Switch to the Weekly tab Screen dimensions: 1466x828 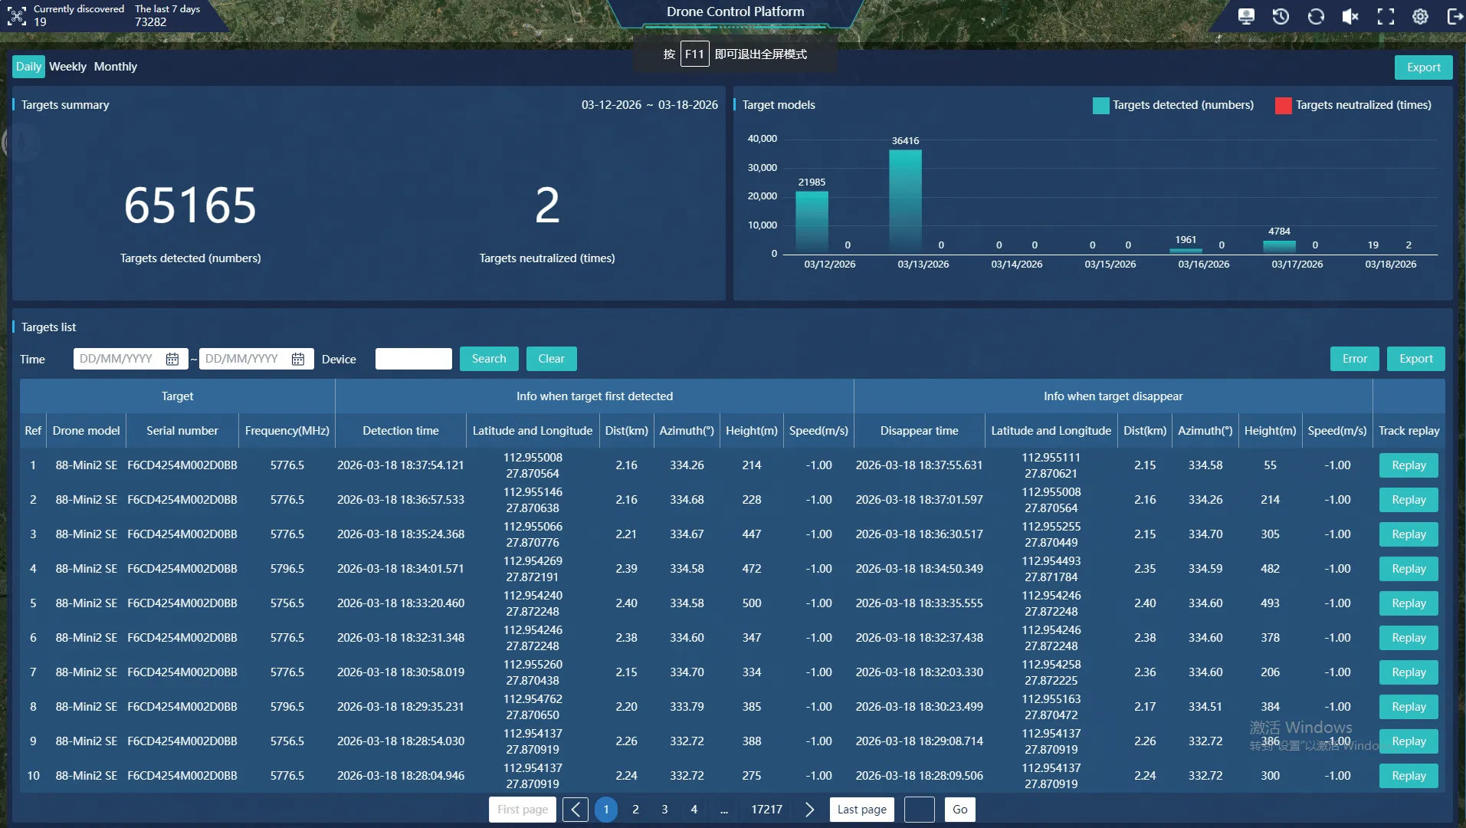[x=67, y=67]
